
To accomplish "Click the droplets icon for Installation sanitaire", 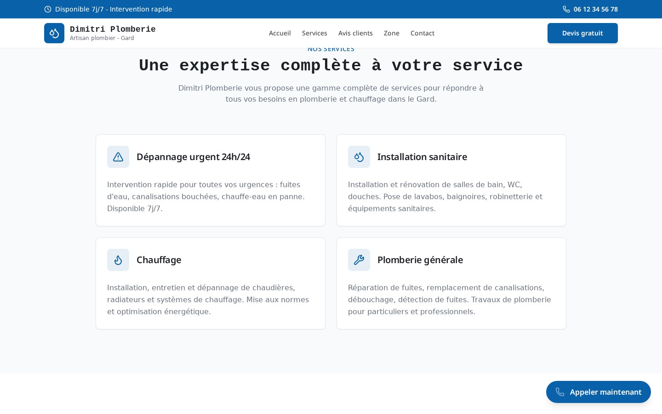I will (x=359, y=157).
